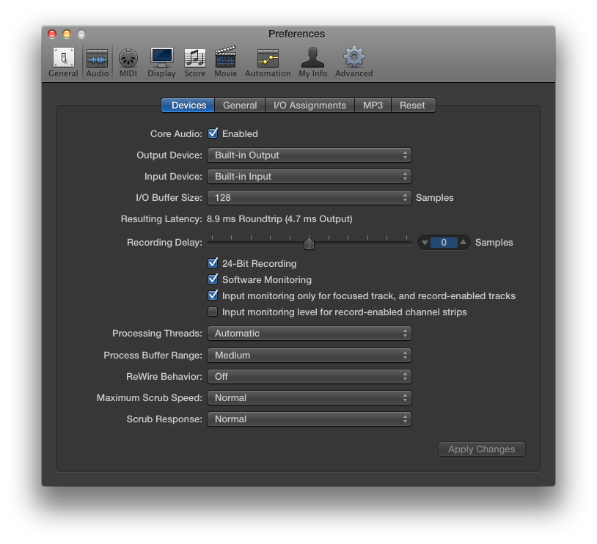Open Process Buffer Range dropdown

point(310,355)
